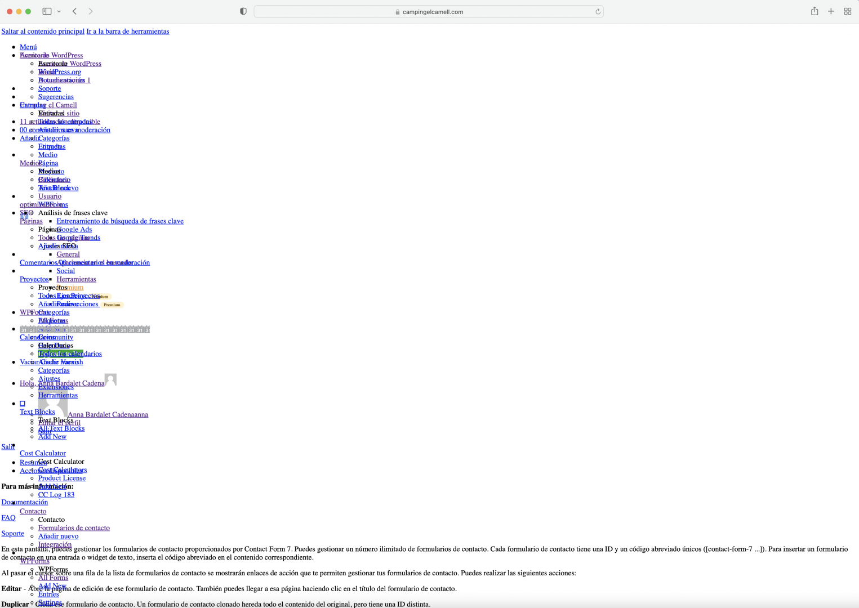
Task: Open the sidebar options chevron in Safari toolbar
Action: tap(59, 11)
